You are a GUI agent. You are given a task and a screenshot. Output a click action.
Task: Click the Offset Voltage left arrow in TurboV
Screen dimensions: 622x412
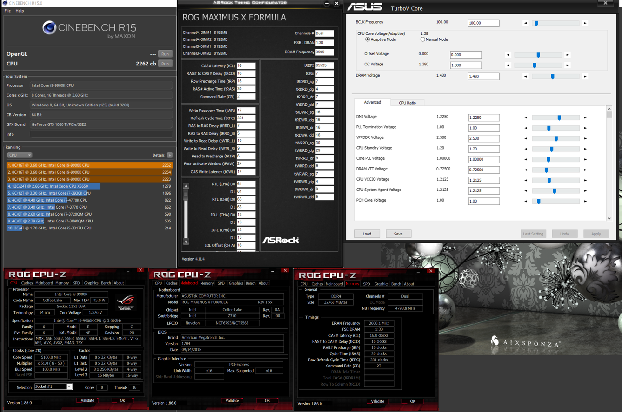[508, 55]
